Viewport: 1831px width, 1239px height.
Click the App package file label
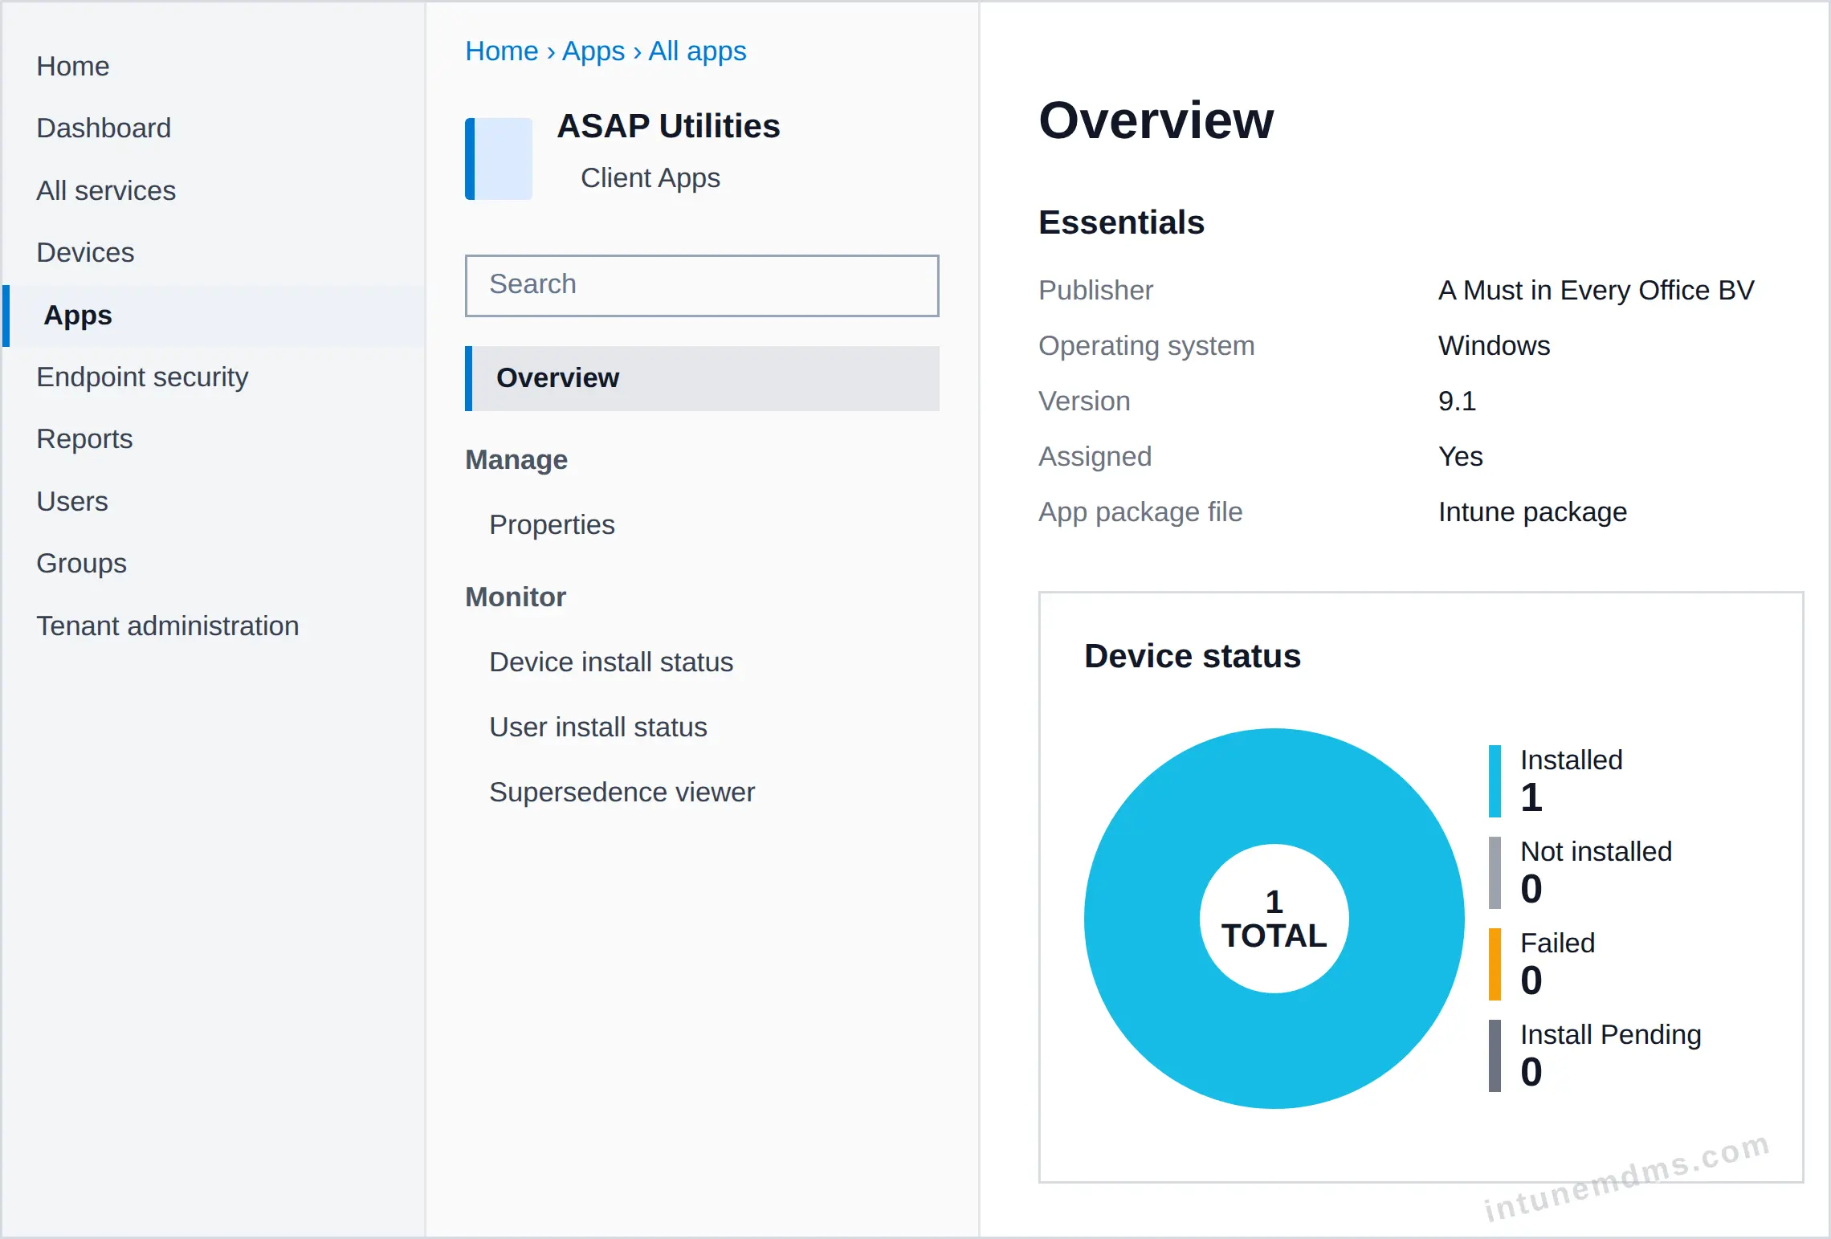point(1140,511)
